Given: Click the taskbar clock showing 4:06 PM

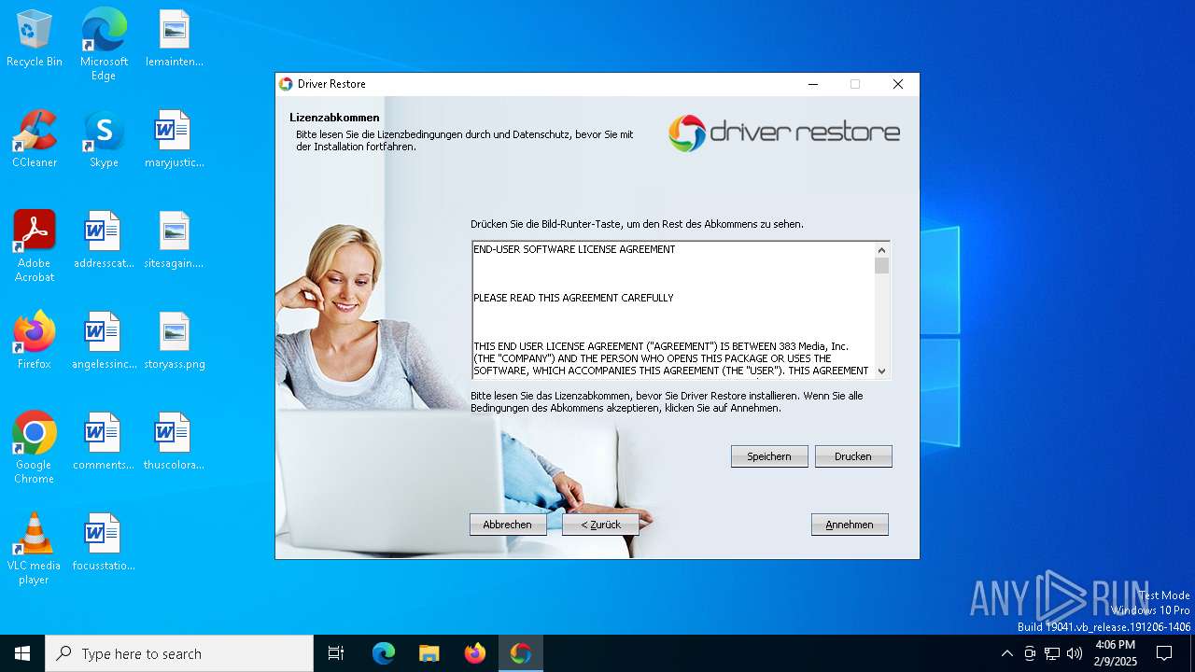Looking at the screenshot, I should (x=1115, y=653).
